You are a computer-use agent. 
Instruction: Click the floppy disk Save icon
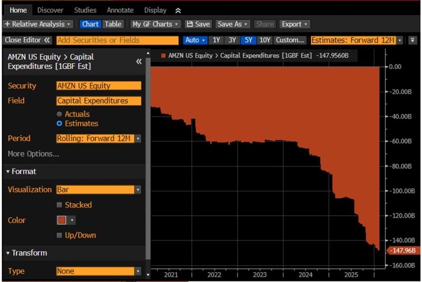(189, 24)
